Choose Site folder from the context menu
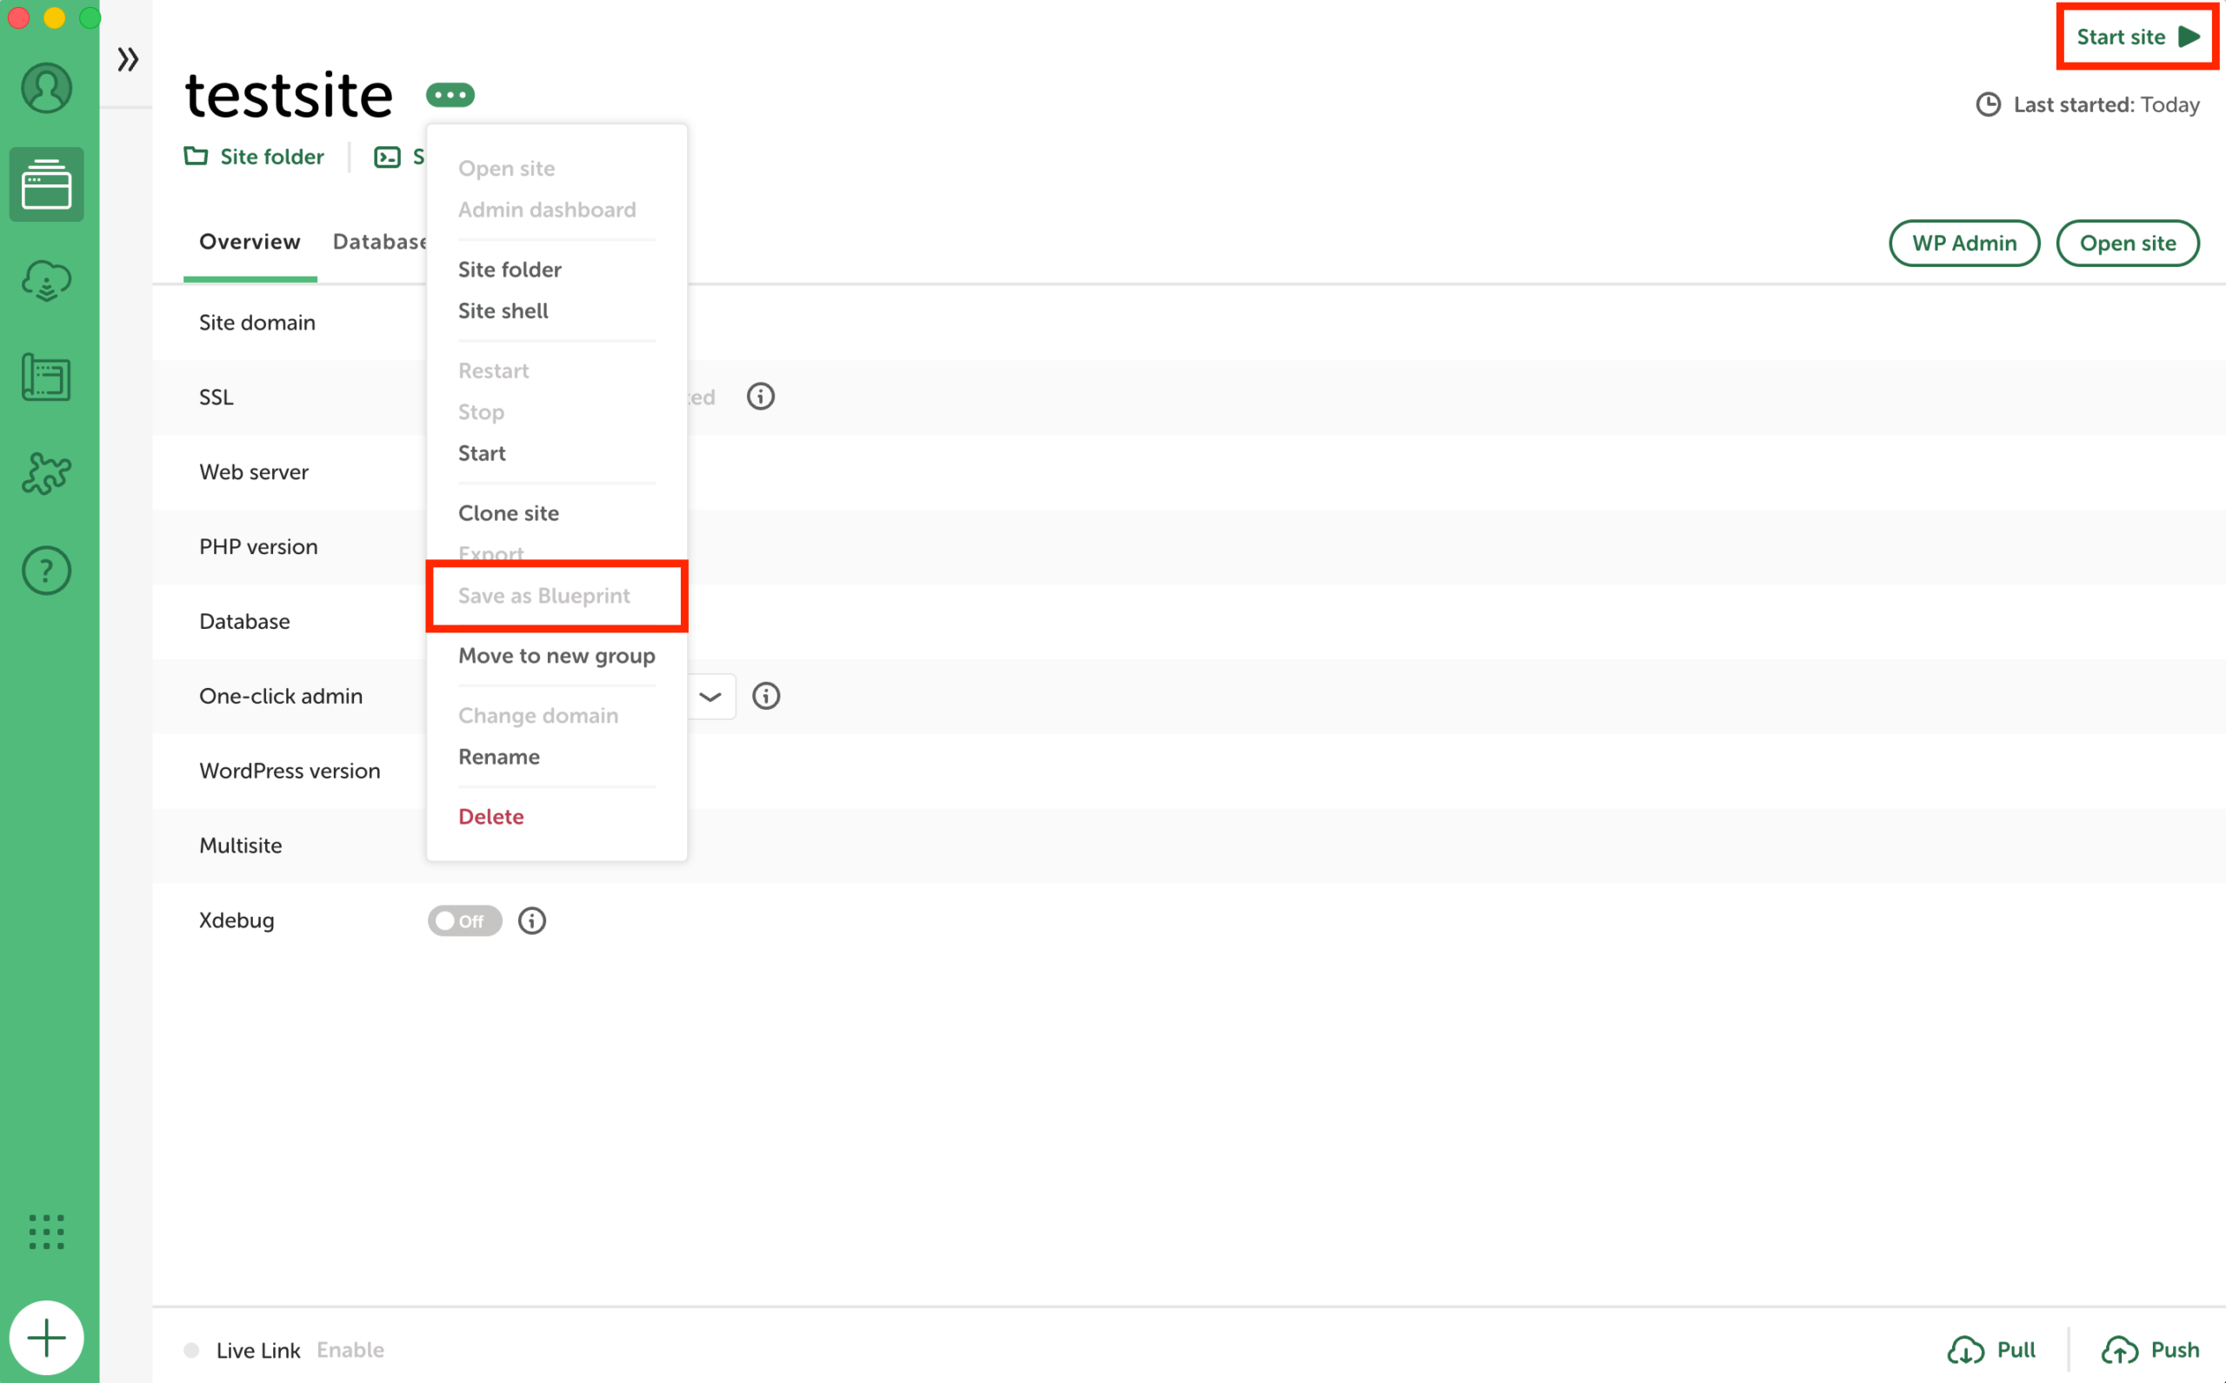Image resolution: width=2226 pixels, height=1383 pixels. coord(510,269)
